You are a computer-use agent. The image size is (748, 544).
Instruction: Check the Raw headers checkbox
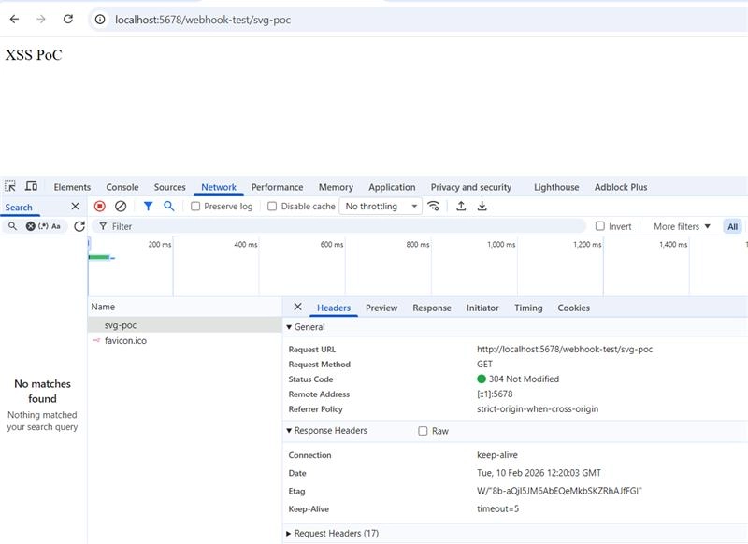(423, 431)
